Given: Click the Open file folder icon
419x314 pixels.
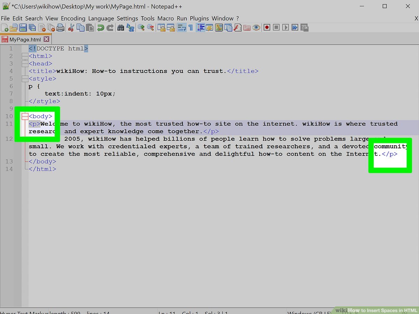Looking at the screenshot, I should (x=14, y=28).
